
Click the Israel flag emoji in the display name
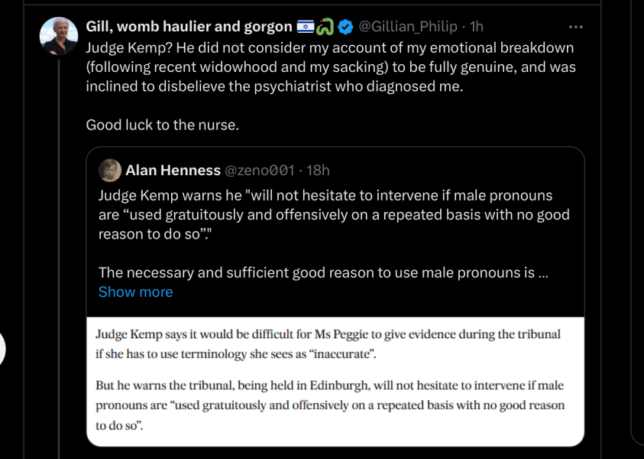pos(304,27)
